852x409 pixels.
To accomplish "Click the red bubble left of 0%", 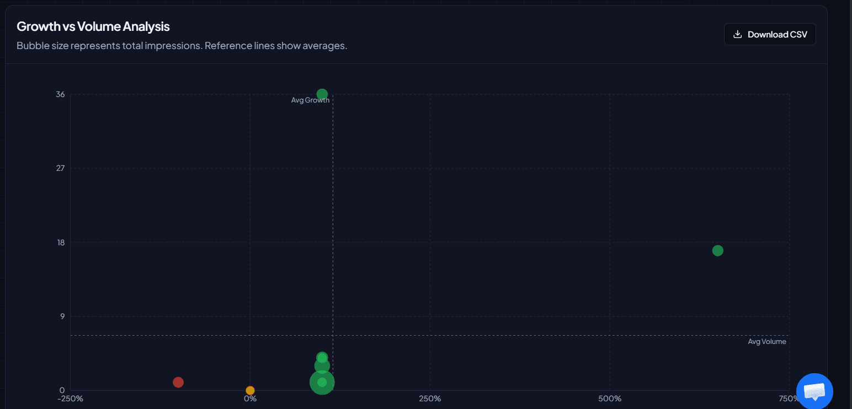I will (178, 381).
